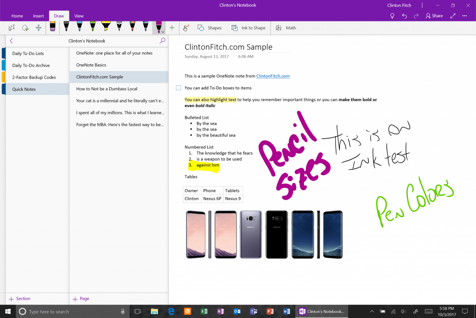Collapse the notebook pane with the back chevron
The image size is (476, 318).
(11, 41)
